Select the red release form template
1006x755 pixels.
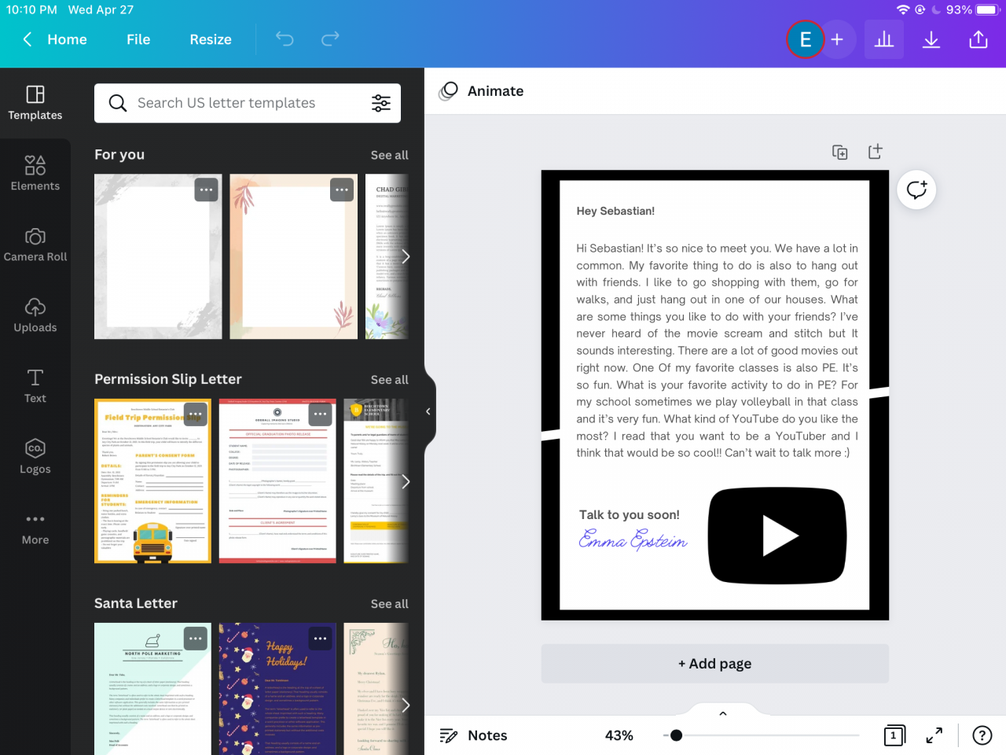pyautogui.click(x=277, y=481)
